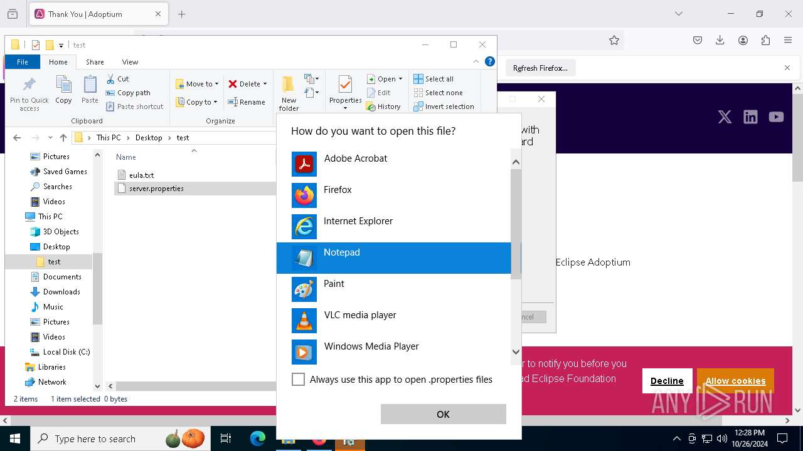Confirm with the OK button
Screen dimensions: 803x451
[444, 414]
